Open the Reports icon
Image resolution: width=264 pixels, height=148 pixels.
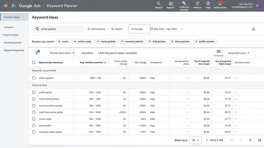click(x=171, y=5)
